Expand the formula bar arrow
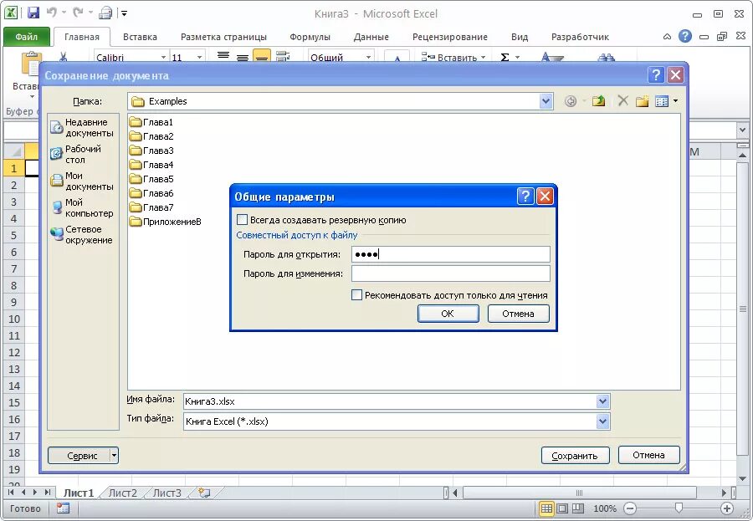 (742, 130)
